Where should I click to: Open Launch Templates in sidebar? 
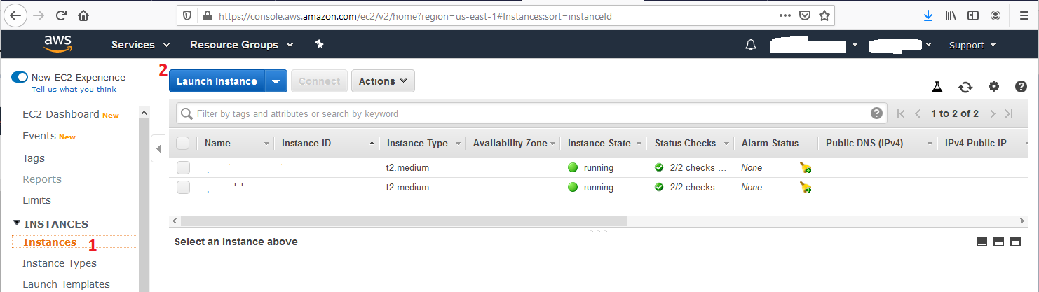click(66, 284)
